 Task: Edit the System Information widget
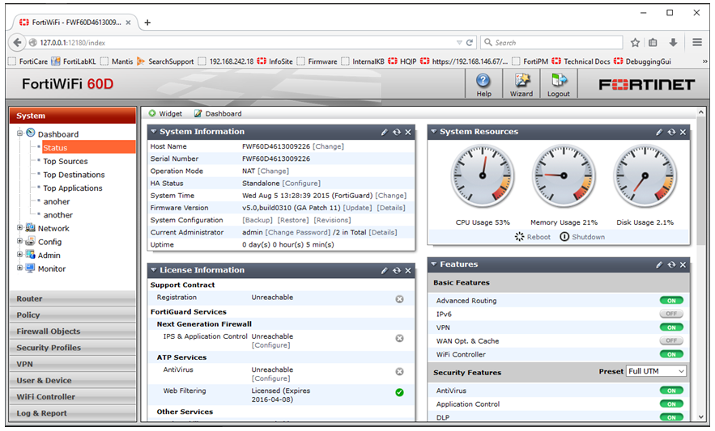(385, 132)
